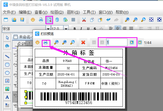Viewport: 163px width, 111px height.
Task: Open settings with the gear icon in the preview dialog
Action: pos(37,42)
